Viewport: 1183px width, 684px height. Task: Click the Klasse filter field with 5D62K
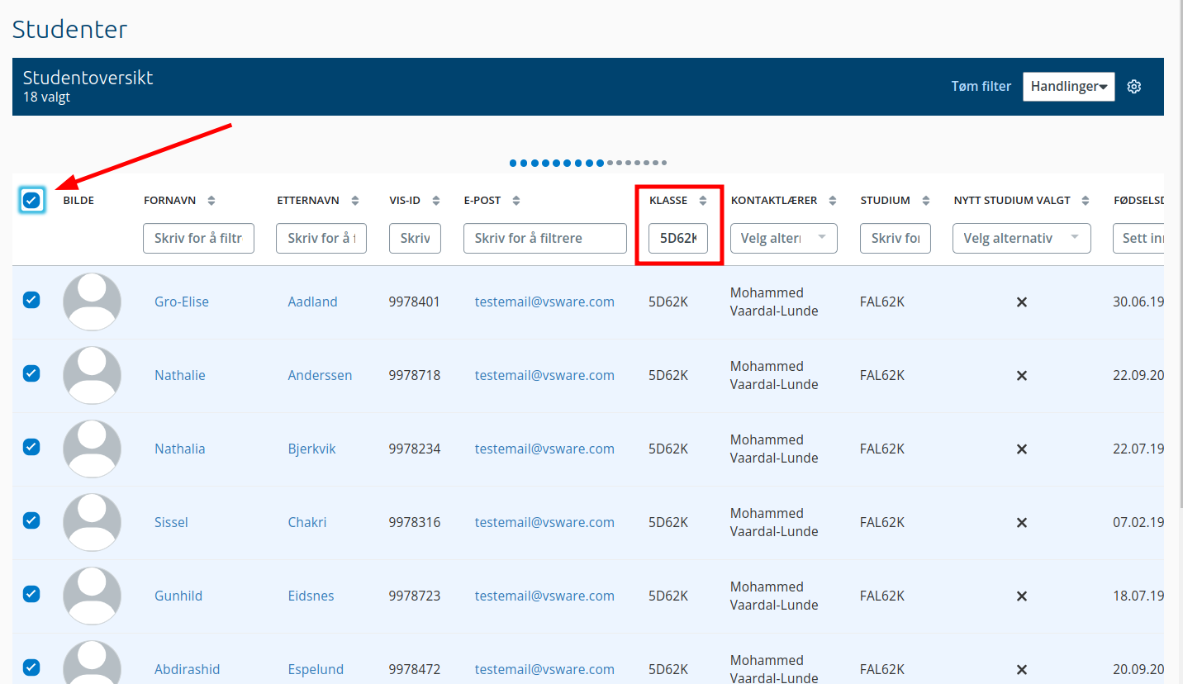[678, 238]
